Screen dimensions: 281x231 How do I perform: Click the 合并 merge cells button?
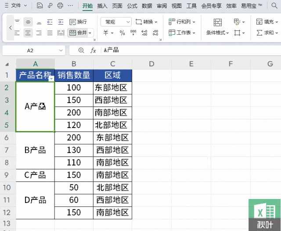78,33
